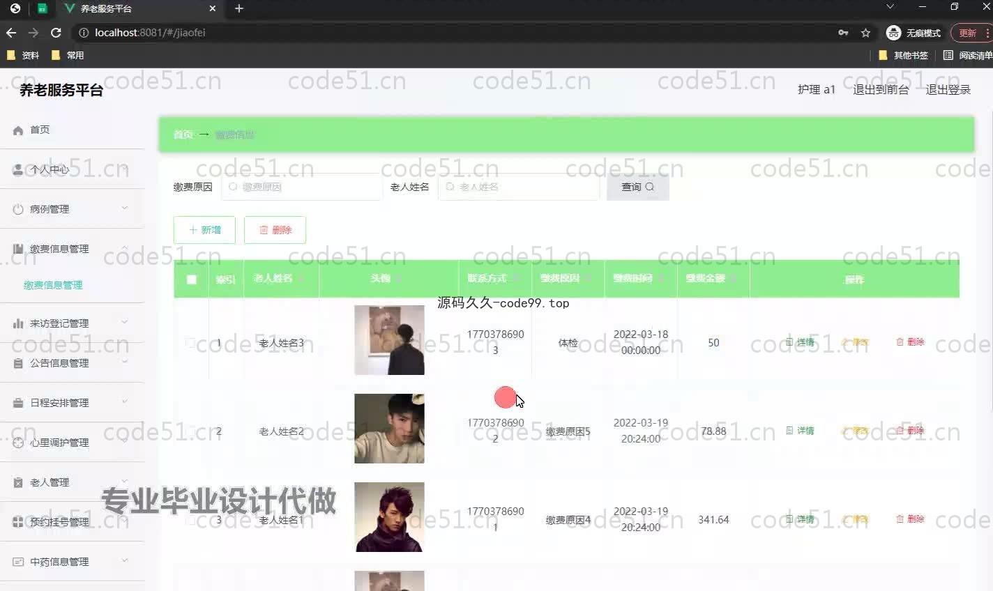Expand the 日程安排管理 chevron
This screenshot has width=993, height=591.
pos(125,401)
